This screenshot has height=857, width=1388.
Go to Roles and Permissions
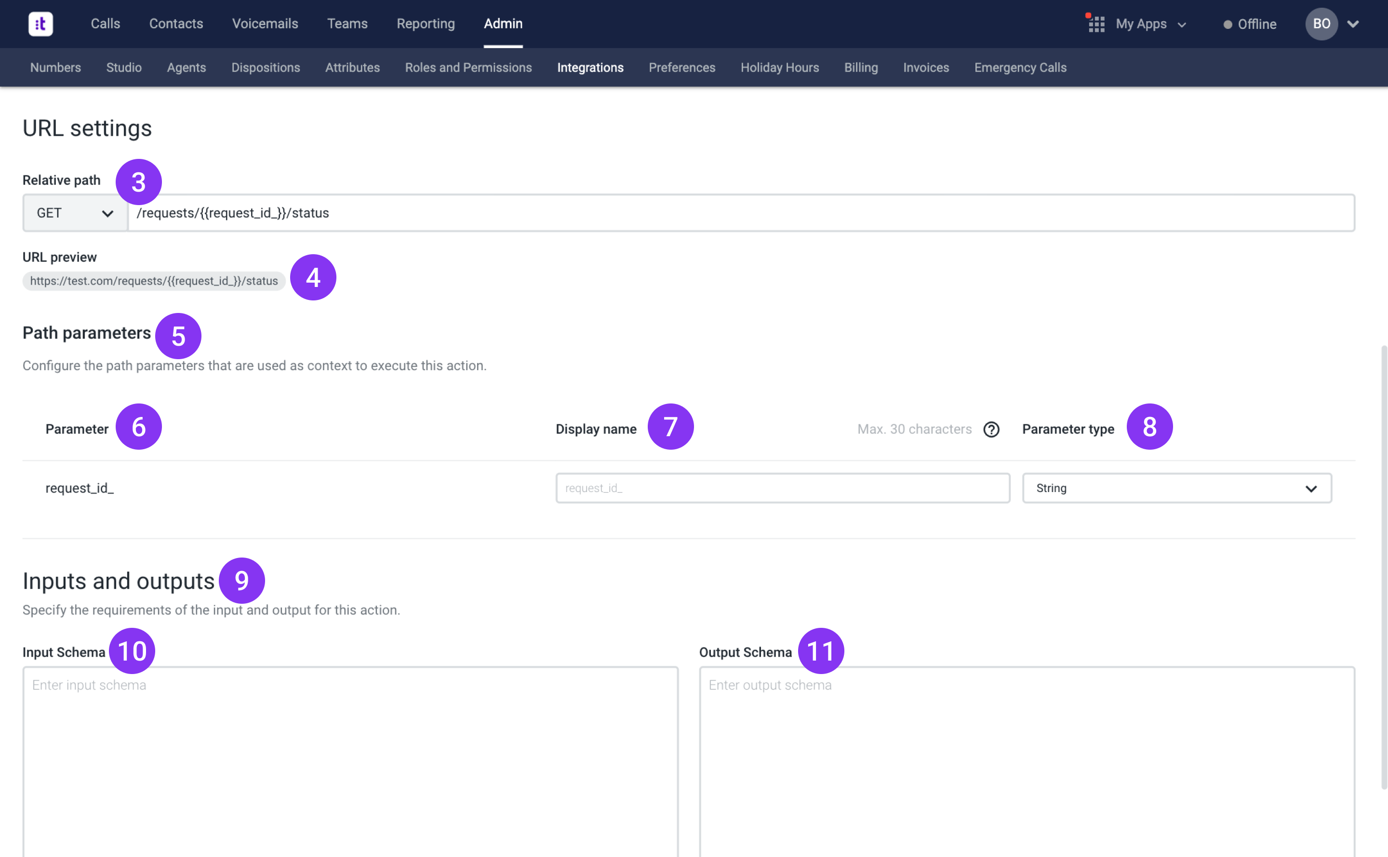click(468, 67)
